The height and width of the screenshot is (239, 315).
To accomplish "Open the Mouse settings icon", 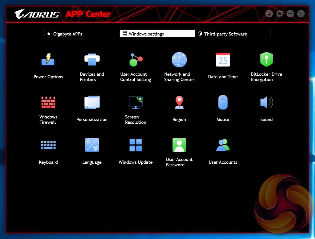I will pyautogui.click(x=223, y=102).
